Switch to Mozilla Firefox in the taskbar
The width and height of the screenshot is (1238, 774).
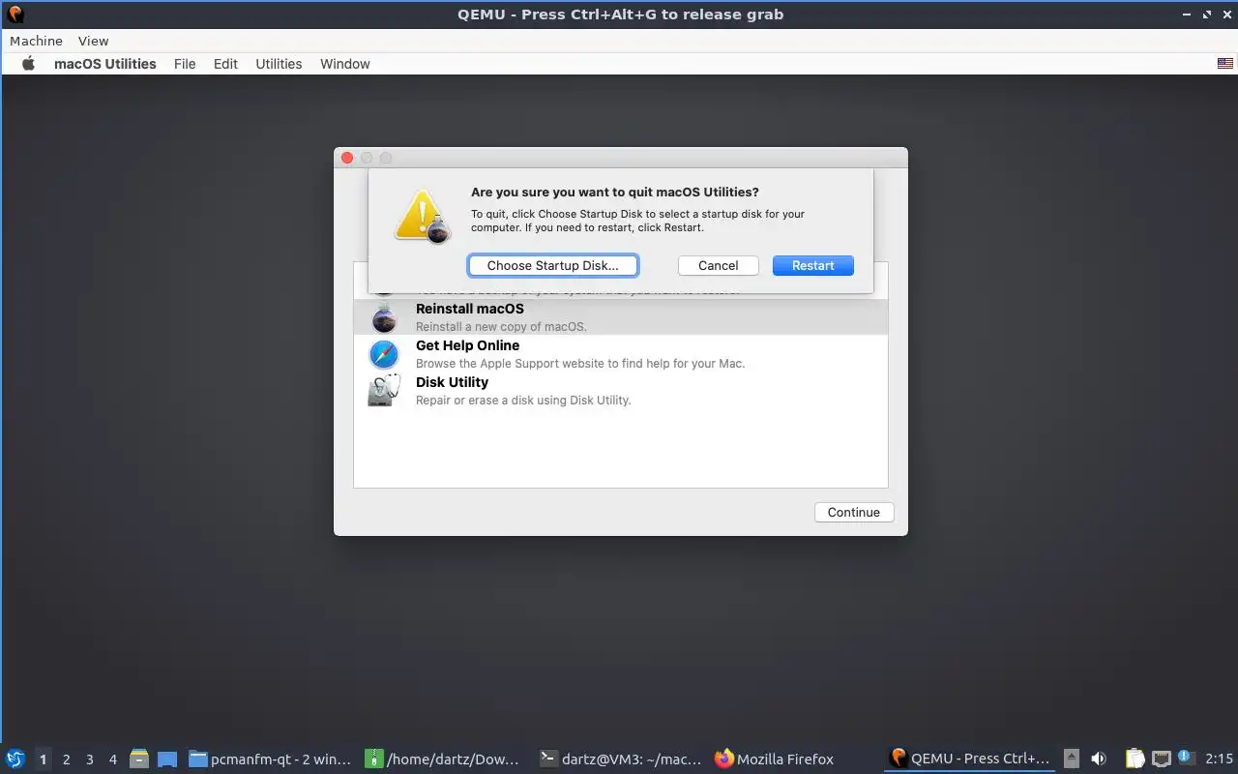pyautogui.click(x=774, y=759)
